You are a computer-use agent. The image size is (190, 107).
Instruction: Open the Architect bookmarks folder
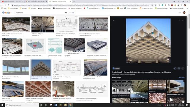click(23, 8)
